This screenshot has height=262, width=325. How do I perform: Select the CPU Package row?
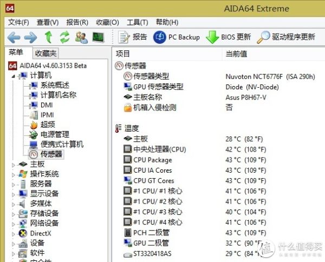pos(219,160)
